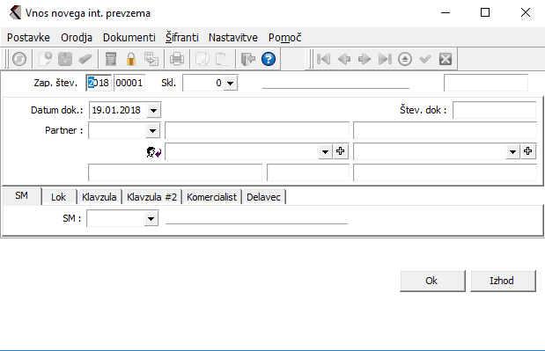Expand the left contact combo dropdown arrow
Viewport: 545px width, 351px height.
click(326, 151)
